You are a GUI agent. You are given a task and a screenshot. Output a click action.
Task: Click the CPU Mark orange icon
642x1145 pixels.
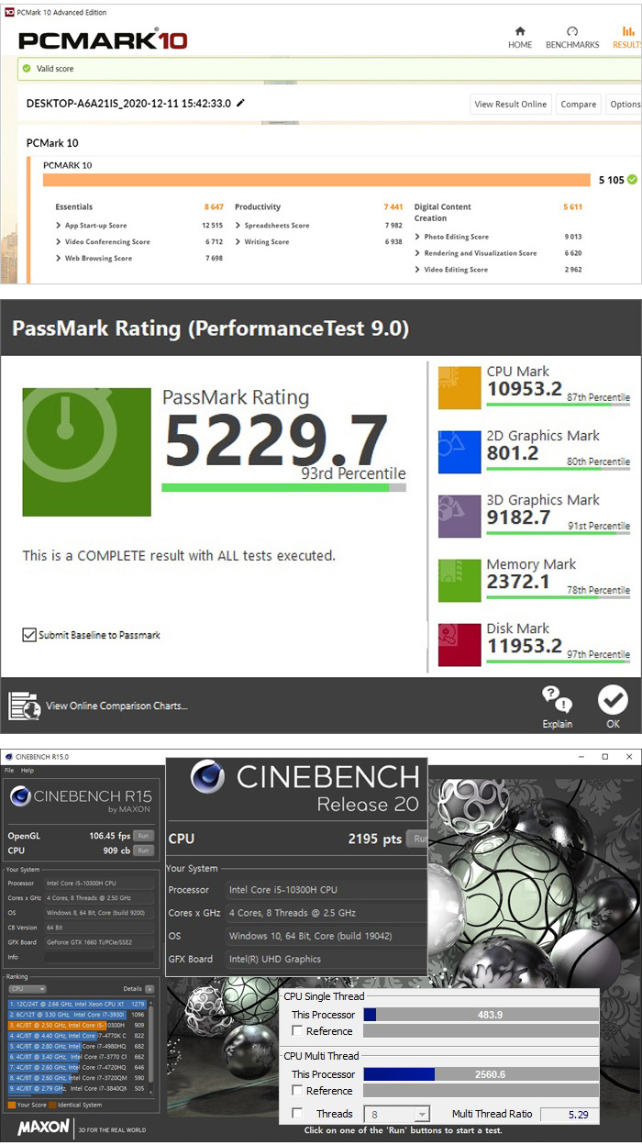[x=459, y=388]
